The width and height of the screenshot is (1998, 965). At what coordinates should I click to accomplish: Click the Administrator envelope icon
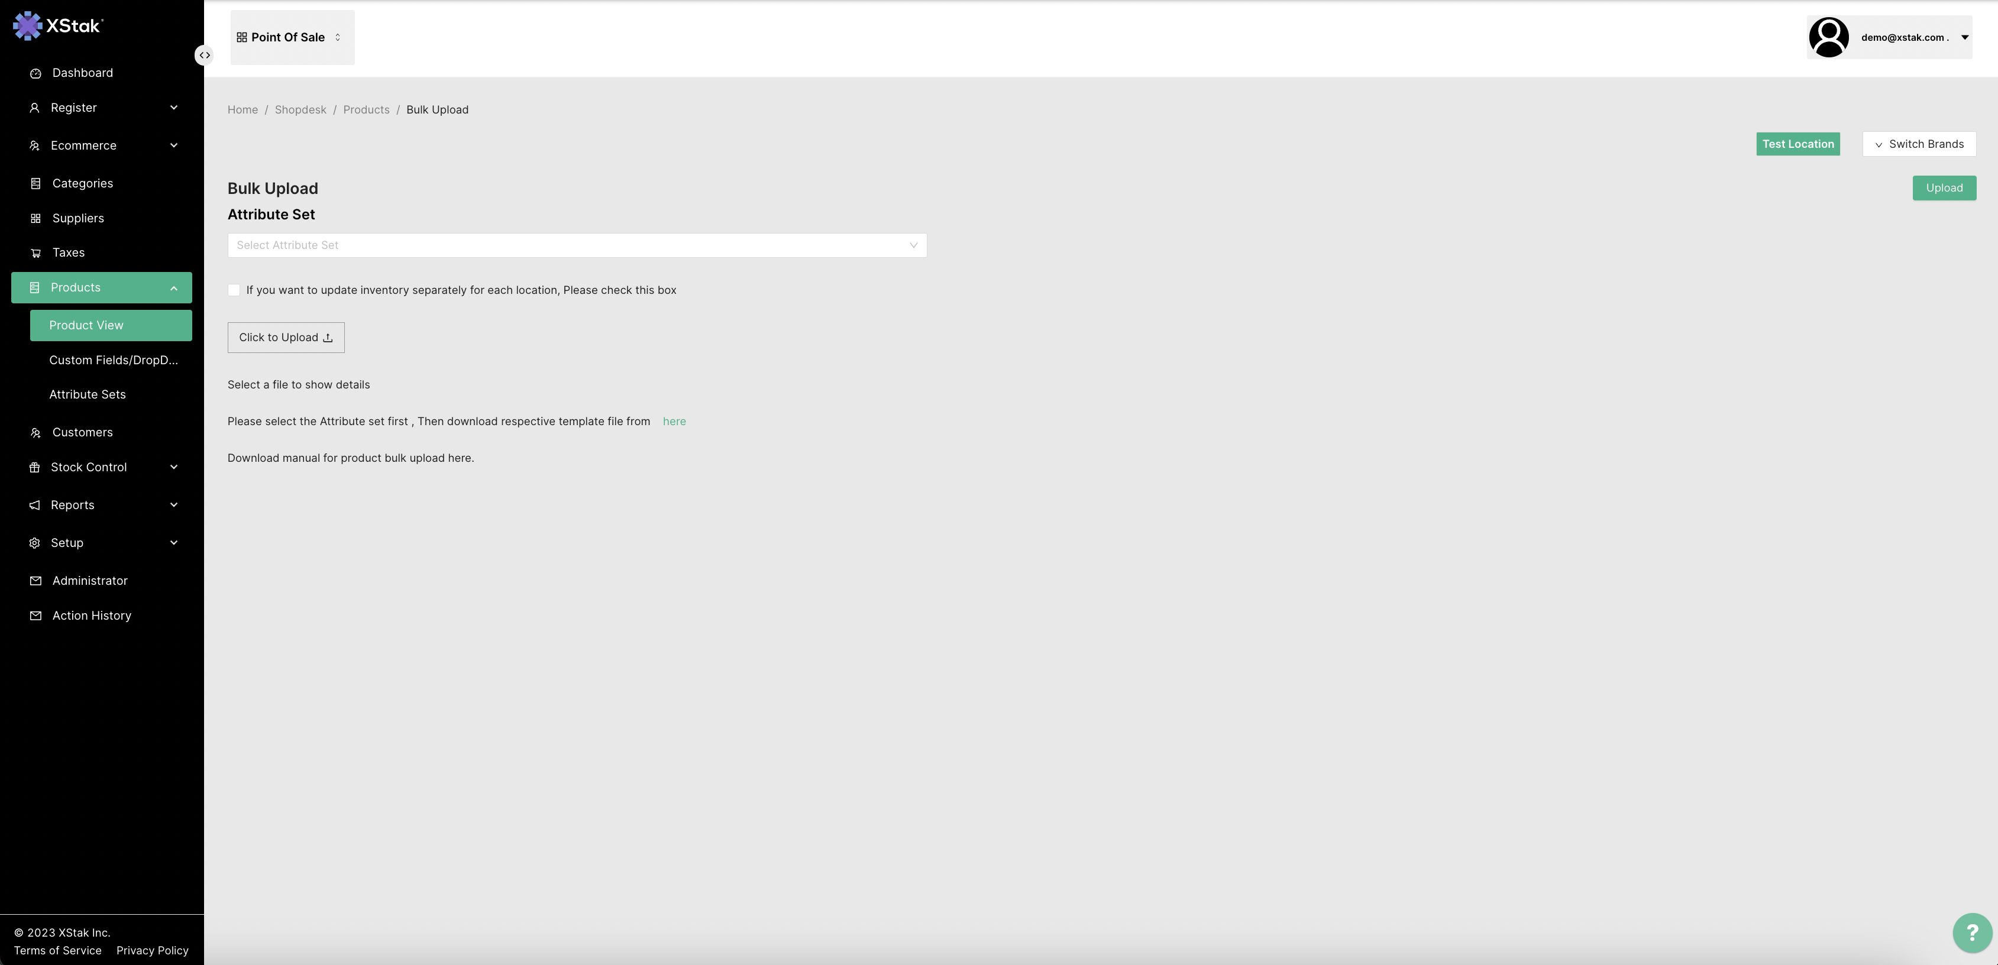tap(35, 581)
